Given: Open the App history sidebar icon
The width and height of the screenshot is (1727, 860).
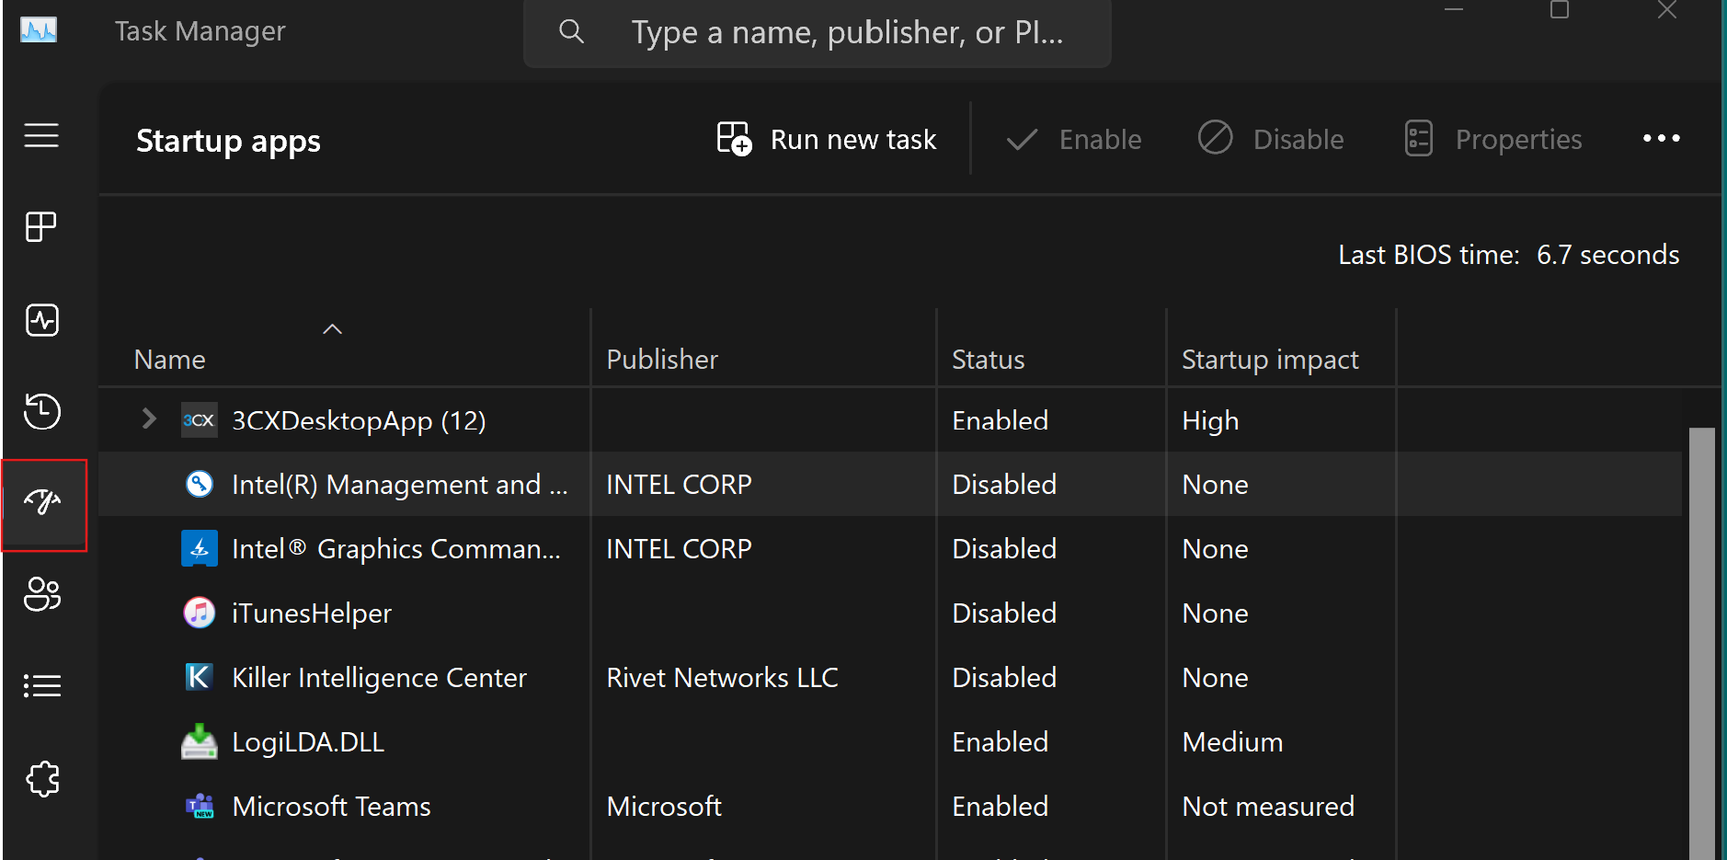Looking at the screenshot, I should [x=41, y=411].
